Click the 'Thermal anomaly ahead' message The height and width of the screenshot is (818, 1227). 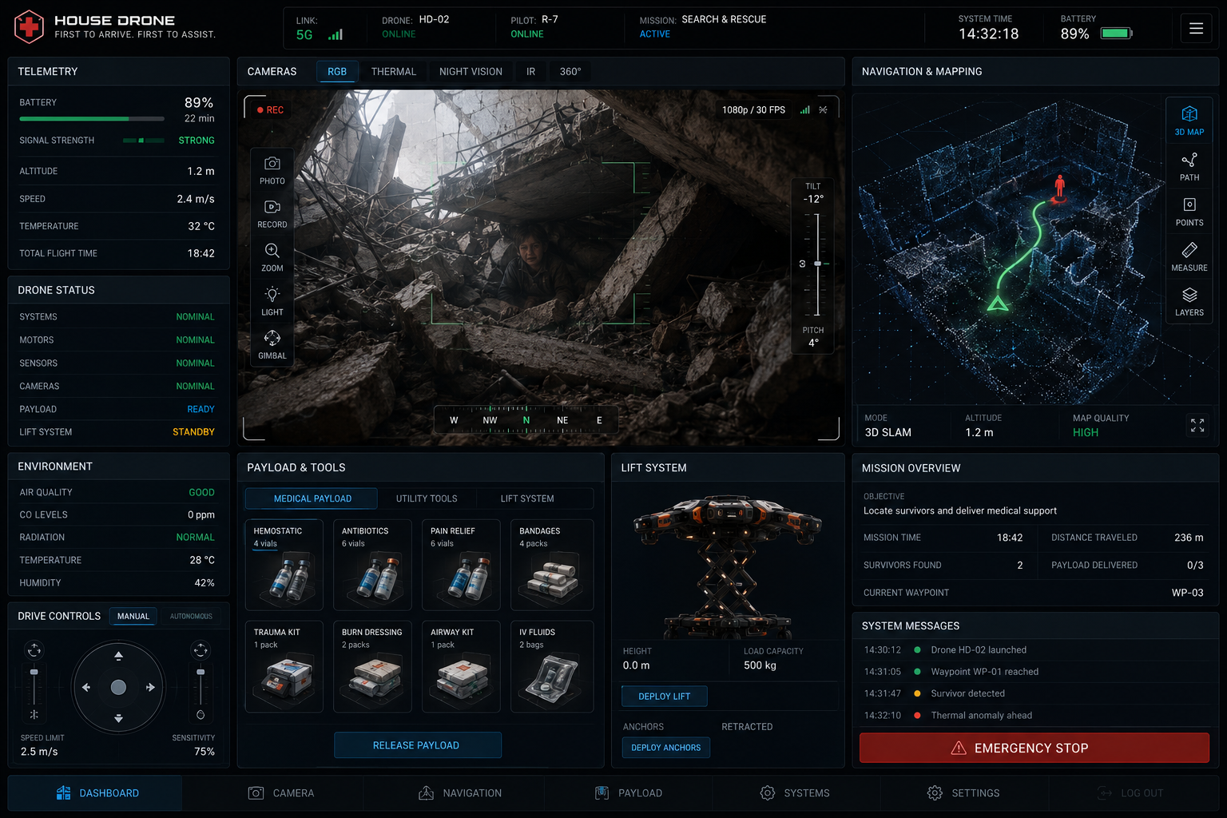click(x=981, y=716)
